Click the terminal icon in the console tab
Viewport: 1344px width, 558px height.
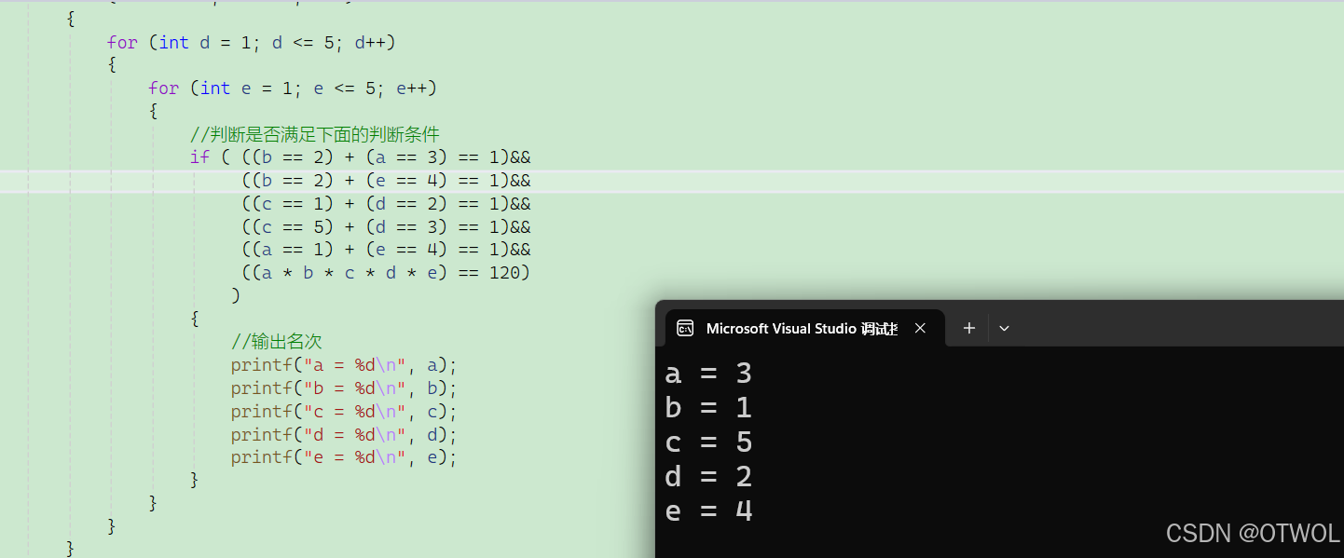(x=685, y=328)
